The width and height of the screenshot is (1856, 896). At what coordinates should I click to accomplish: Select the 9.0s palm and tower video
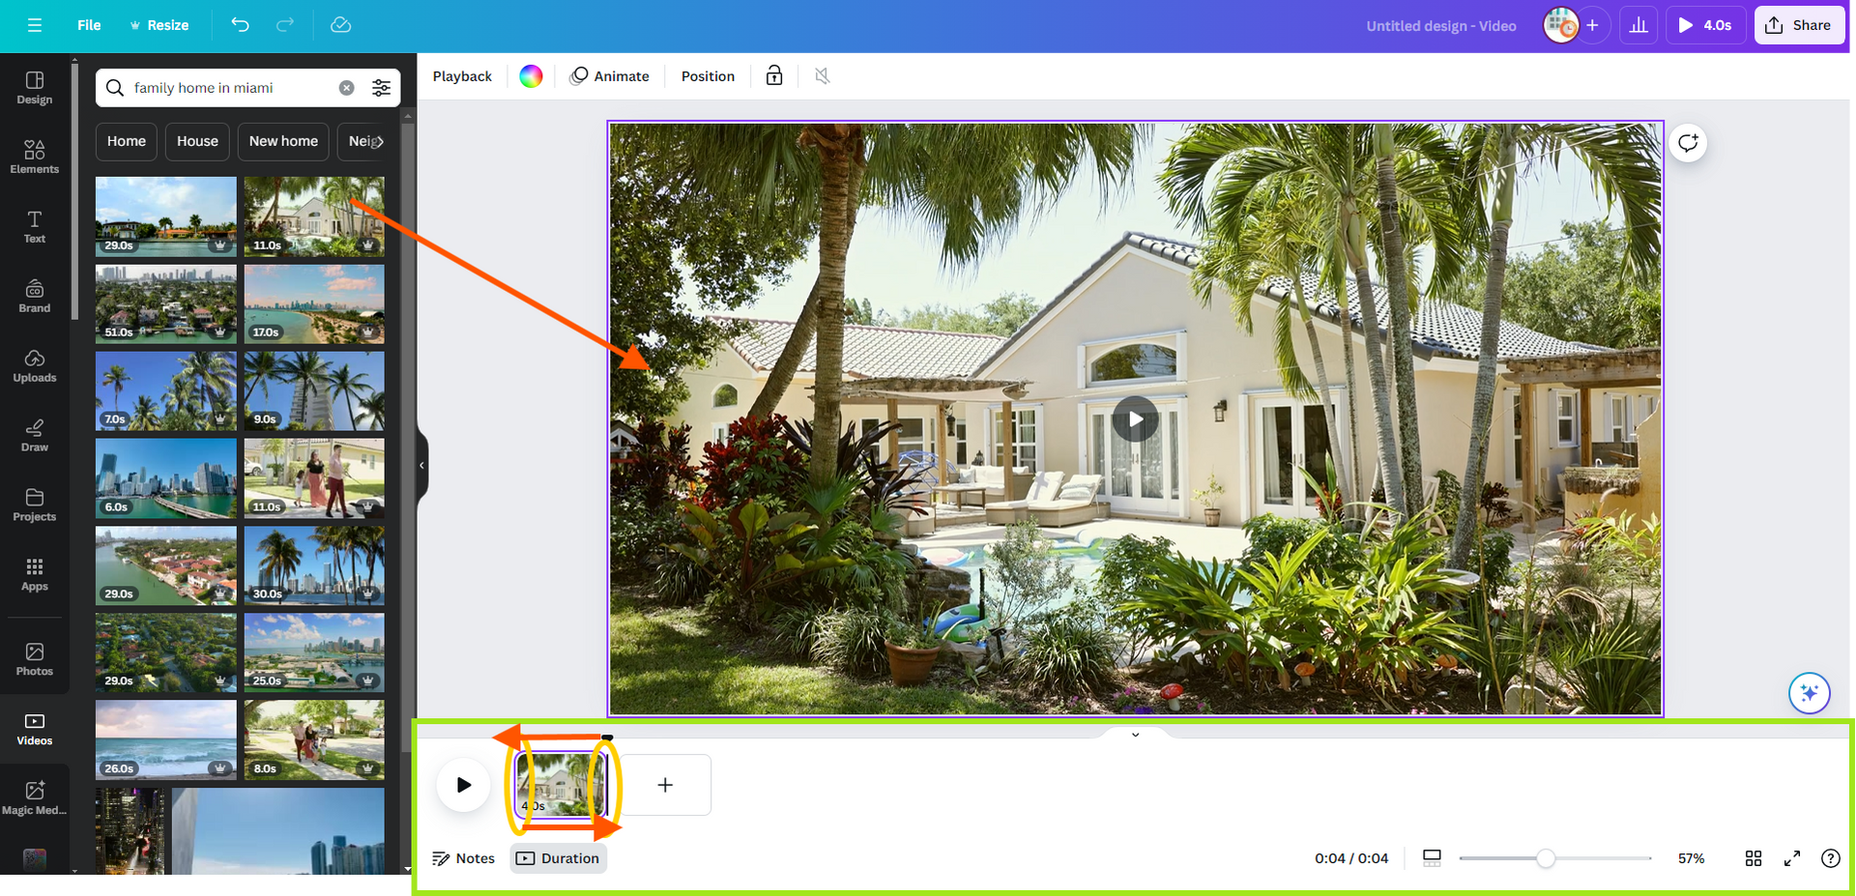(x=314, y=390)
